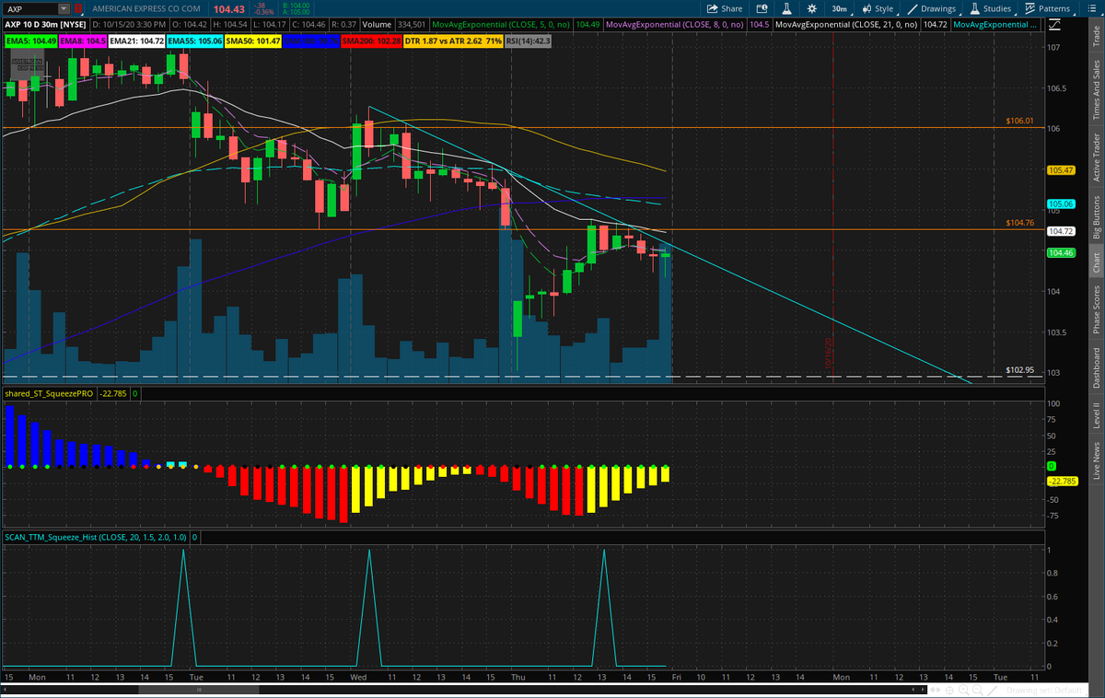This screenshot has width=1105, height=698.
Task: Click the EMA55: 105.06 cyan label
Action: (195, 41)
